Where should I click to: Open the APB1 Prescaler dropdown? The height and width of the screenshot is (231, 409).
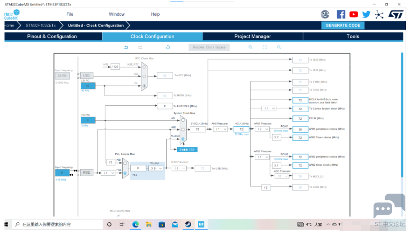click(262, 129)
